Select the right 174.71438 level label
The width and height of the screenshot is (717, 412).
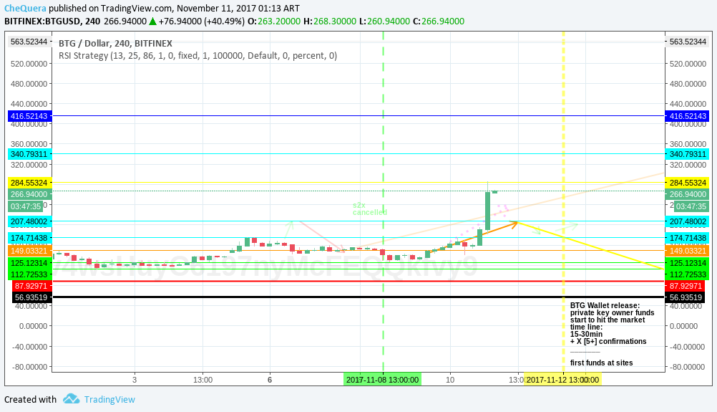tap(688, 238)
